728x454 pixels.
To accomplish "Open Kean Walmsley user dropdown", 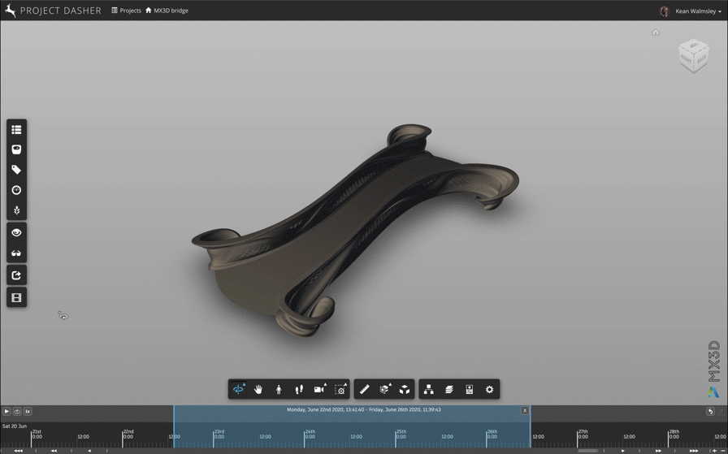I will pos(697,11).
